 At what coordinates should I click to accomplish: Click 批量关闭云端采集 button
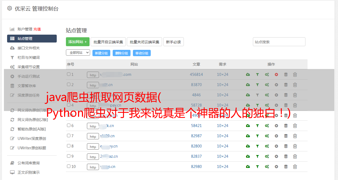tap(144, 42)
